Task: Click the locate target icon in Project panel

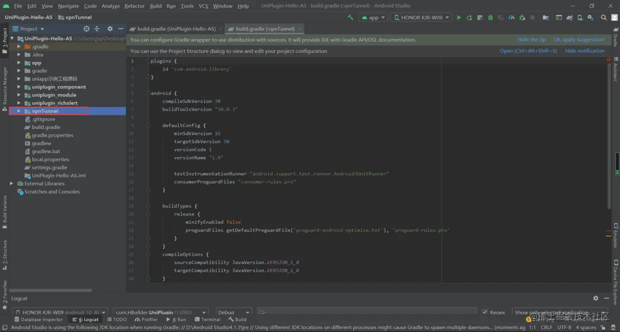Action: [x=86, y=29]
